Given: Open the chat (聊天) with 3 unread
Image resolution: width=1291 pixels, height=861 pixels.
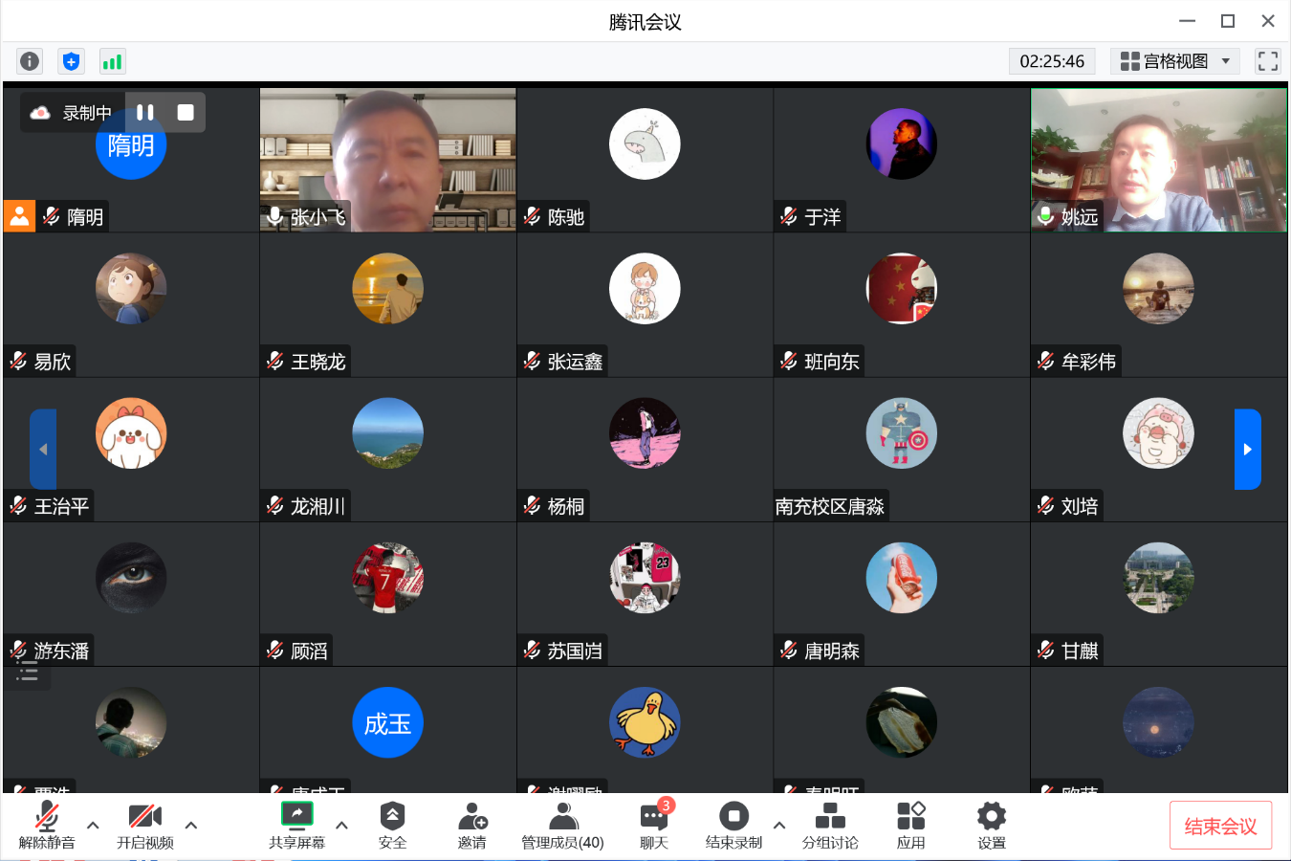Looking at the screenshot, I should tap(654, 825).
